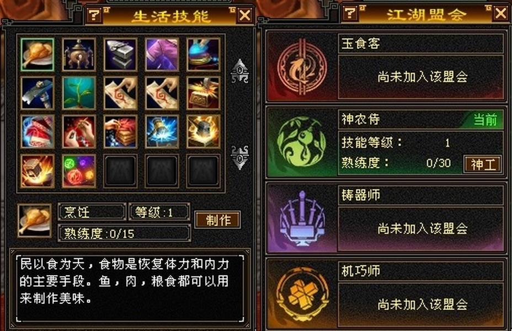Select the purple robe tailoring skill icon
512x331 pixels.
[162, 55]
